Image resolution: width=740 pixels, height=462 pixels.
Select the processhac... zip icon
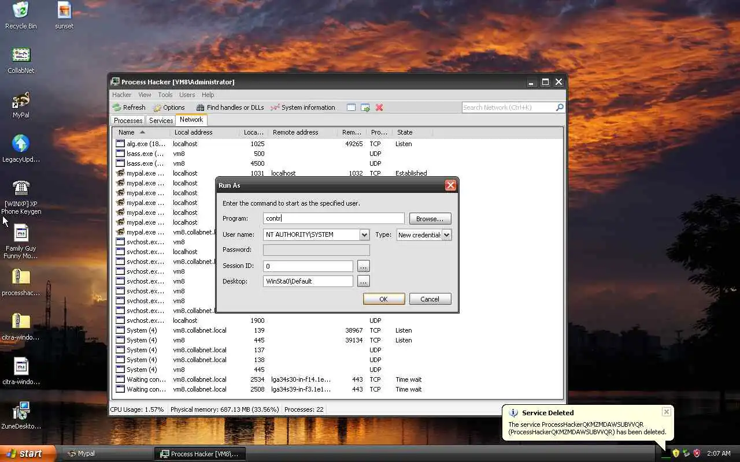[21, 282]
